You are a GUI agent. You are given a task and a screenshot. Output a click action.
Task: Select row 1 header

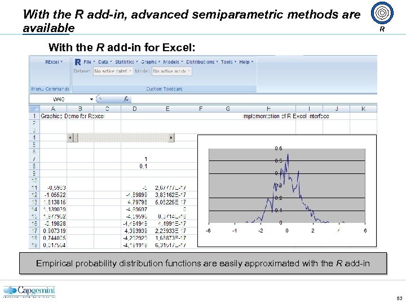point(34,116)
